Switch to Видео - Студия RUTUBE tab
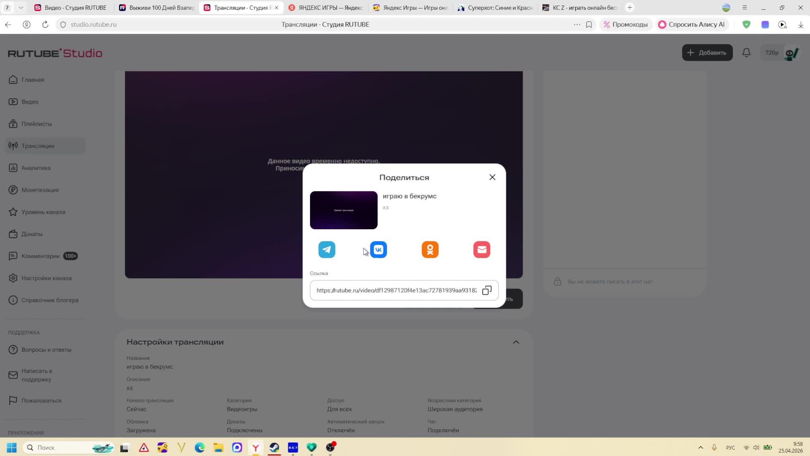The width and height of the screenshot is (810, 456). (71, 8)
